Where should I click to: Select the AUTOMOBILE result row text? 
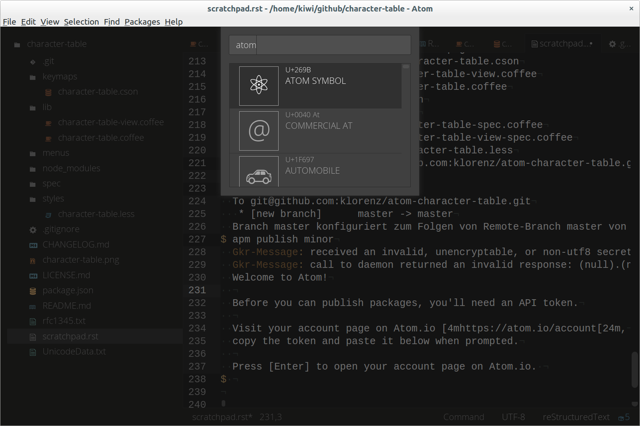pyautogui.click(x=312, y=170)
